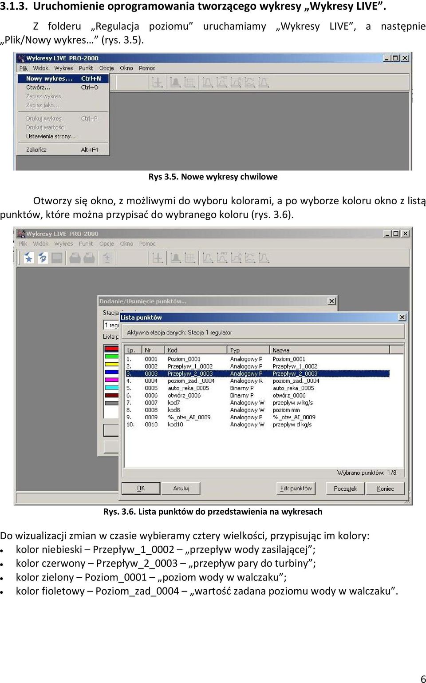Sort by the Nr column header
Viewport: 426px width, 683px height.
154,350
